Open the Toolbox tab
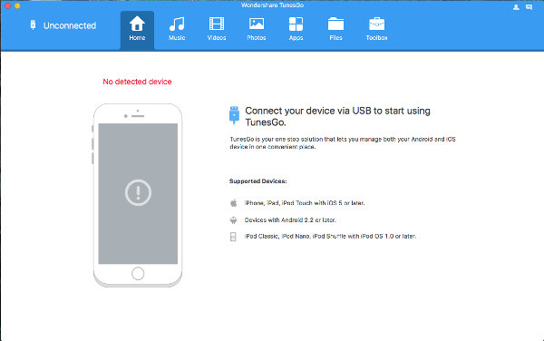The height and width of the screenshot is (341, 544). click(376, 30)
